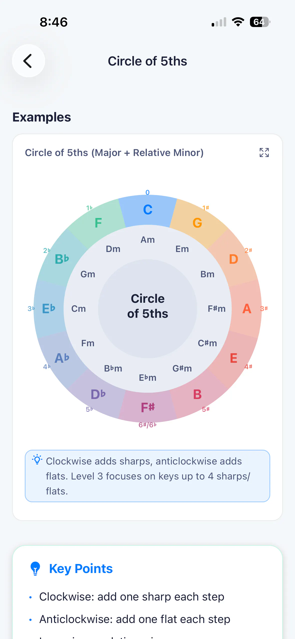
Task: Tap the Am relative minor label
Action: tap(148, 239)
